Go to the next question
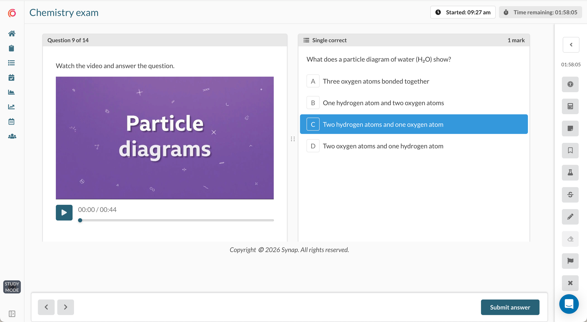This screenshot has height=322, width=587. click(65, 307)
